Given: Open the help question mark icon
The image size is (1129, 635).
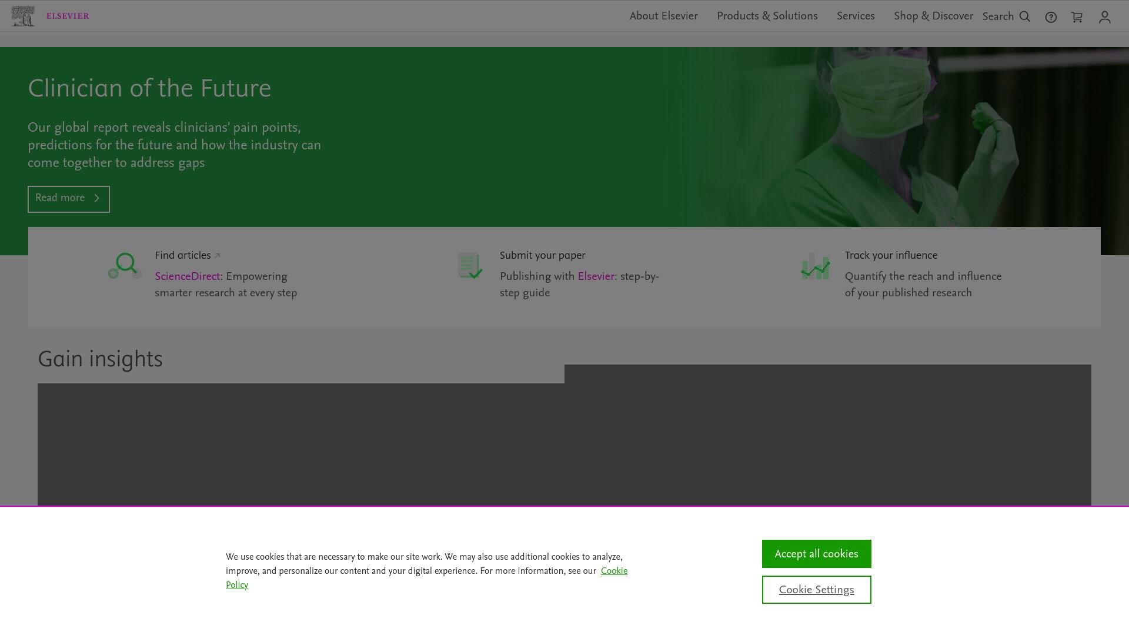Looking at the screenshot, I should point(1051,18).
